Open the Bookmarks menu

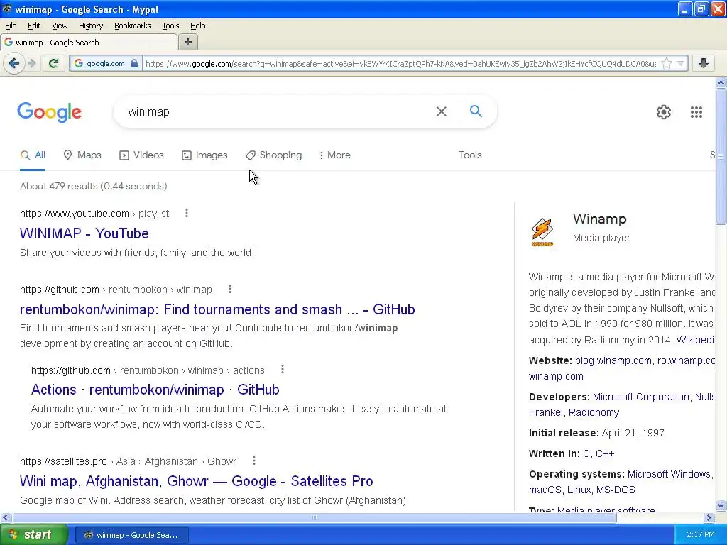[132, 26]
